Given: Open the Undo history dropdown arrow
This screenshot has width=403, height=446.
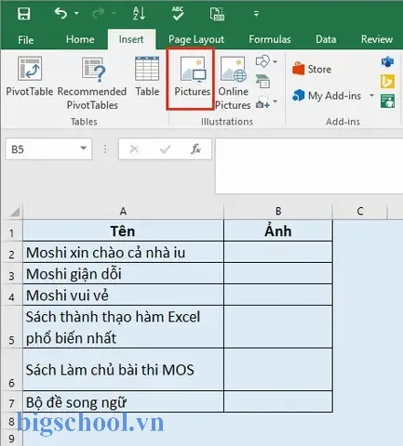Looking at the screenshot, I should (76, 14).
